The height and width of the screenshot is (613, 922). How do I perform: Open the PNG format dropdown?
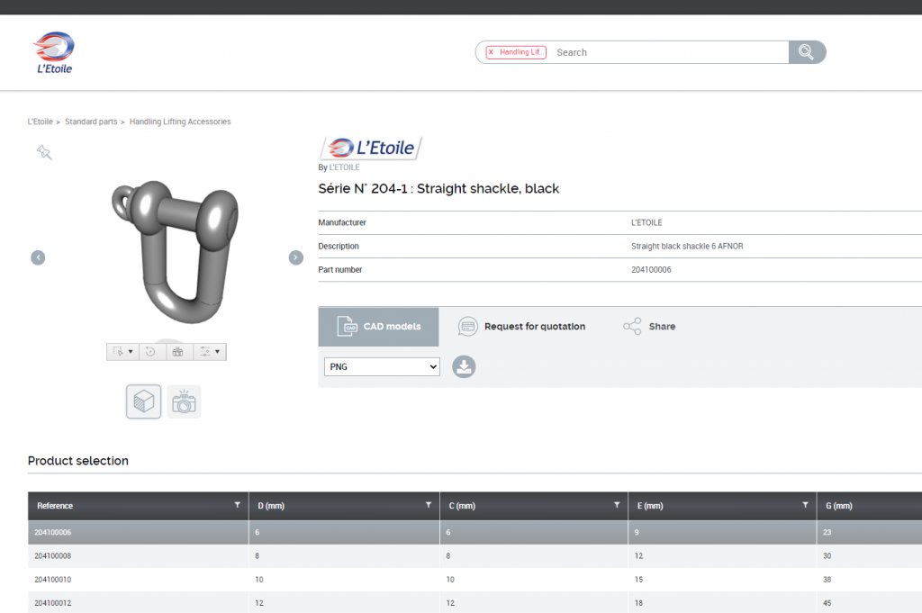pos(382,367)
